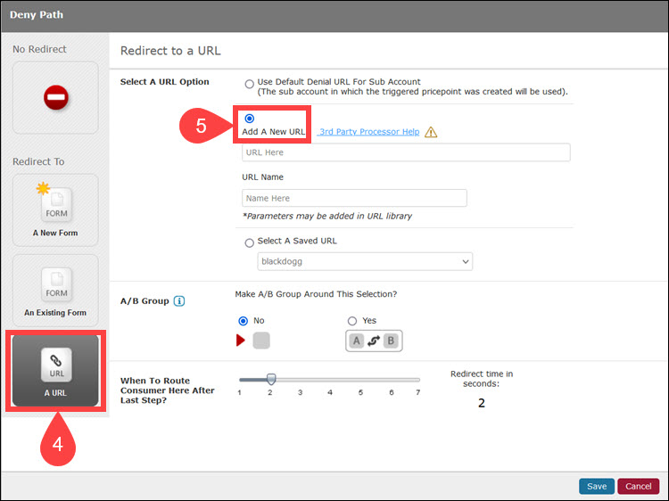
Task: Select the No Redirect stop icon
Action: point(56,97)
